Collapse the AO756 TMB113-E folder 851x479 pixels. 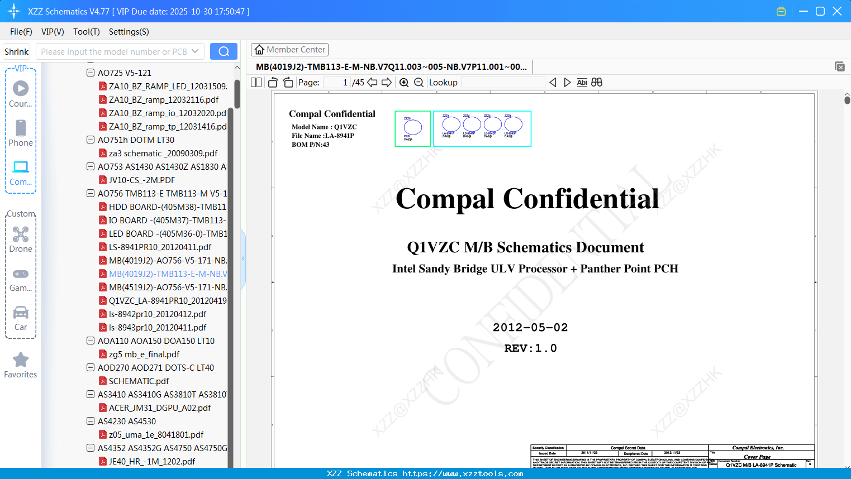point(91,193)
